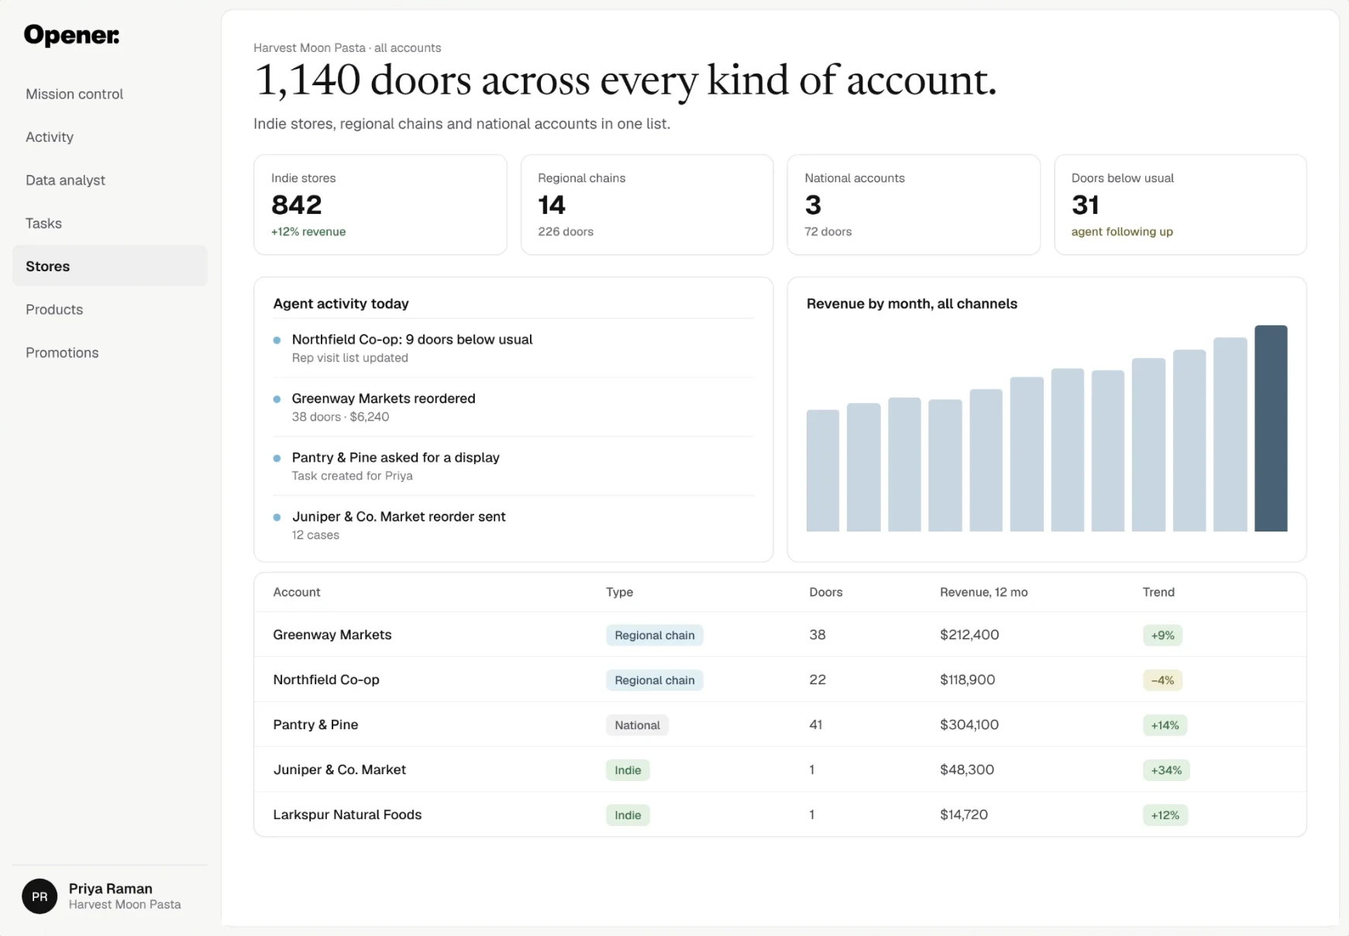Open Priya Raman's PR avatar
Image resolution: width=1349 pixels, height=936 pixels.
point(40,896)
